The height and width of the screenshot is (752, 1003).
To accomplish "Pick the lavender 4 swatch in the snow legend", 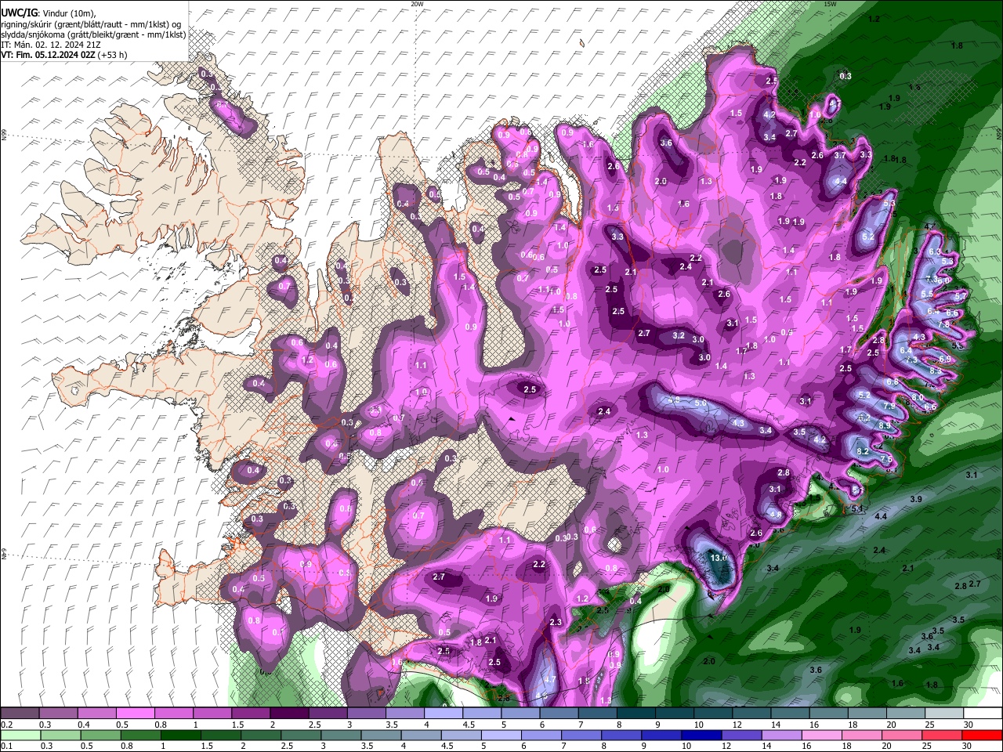I will point(444,714).
